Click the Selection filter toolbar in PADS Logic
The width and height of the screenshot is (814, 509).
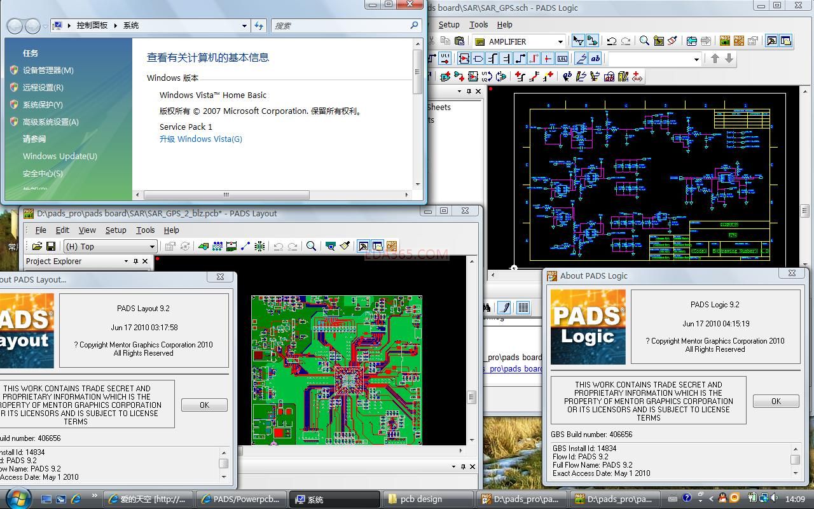click(x=578, y=41)
